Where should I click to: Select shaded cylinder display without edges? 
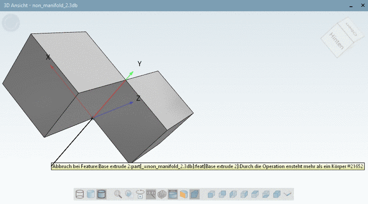click(91, 194)
